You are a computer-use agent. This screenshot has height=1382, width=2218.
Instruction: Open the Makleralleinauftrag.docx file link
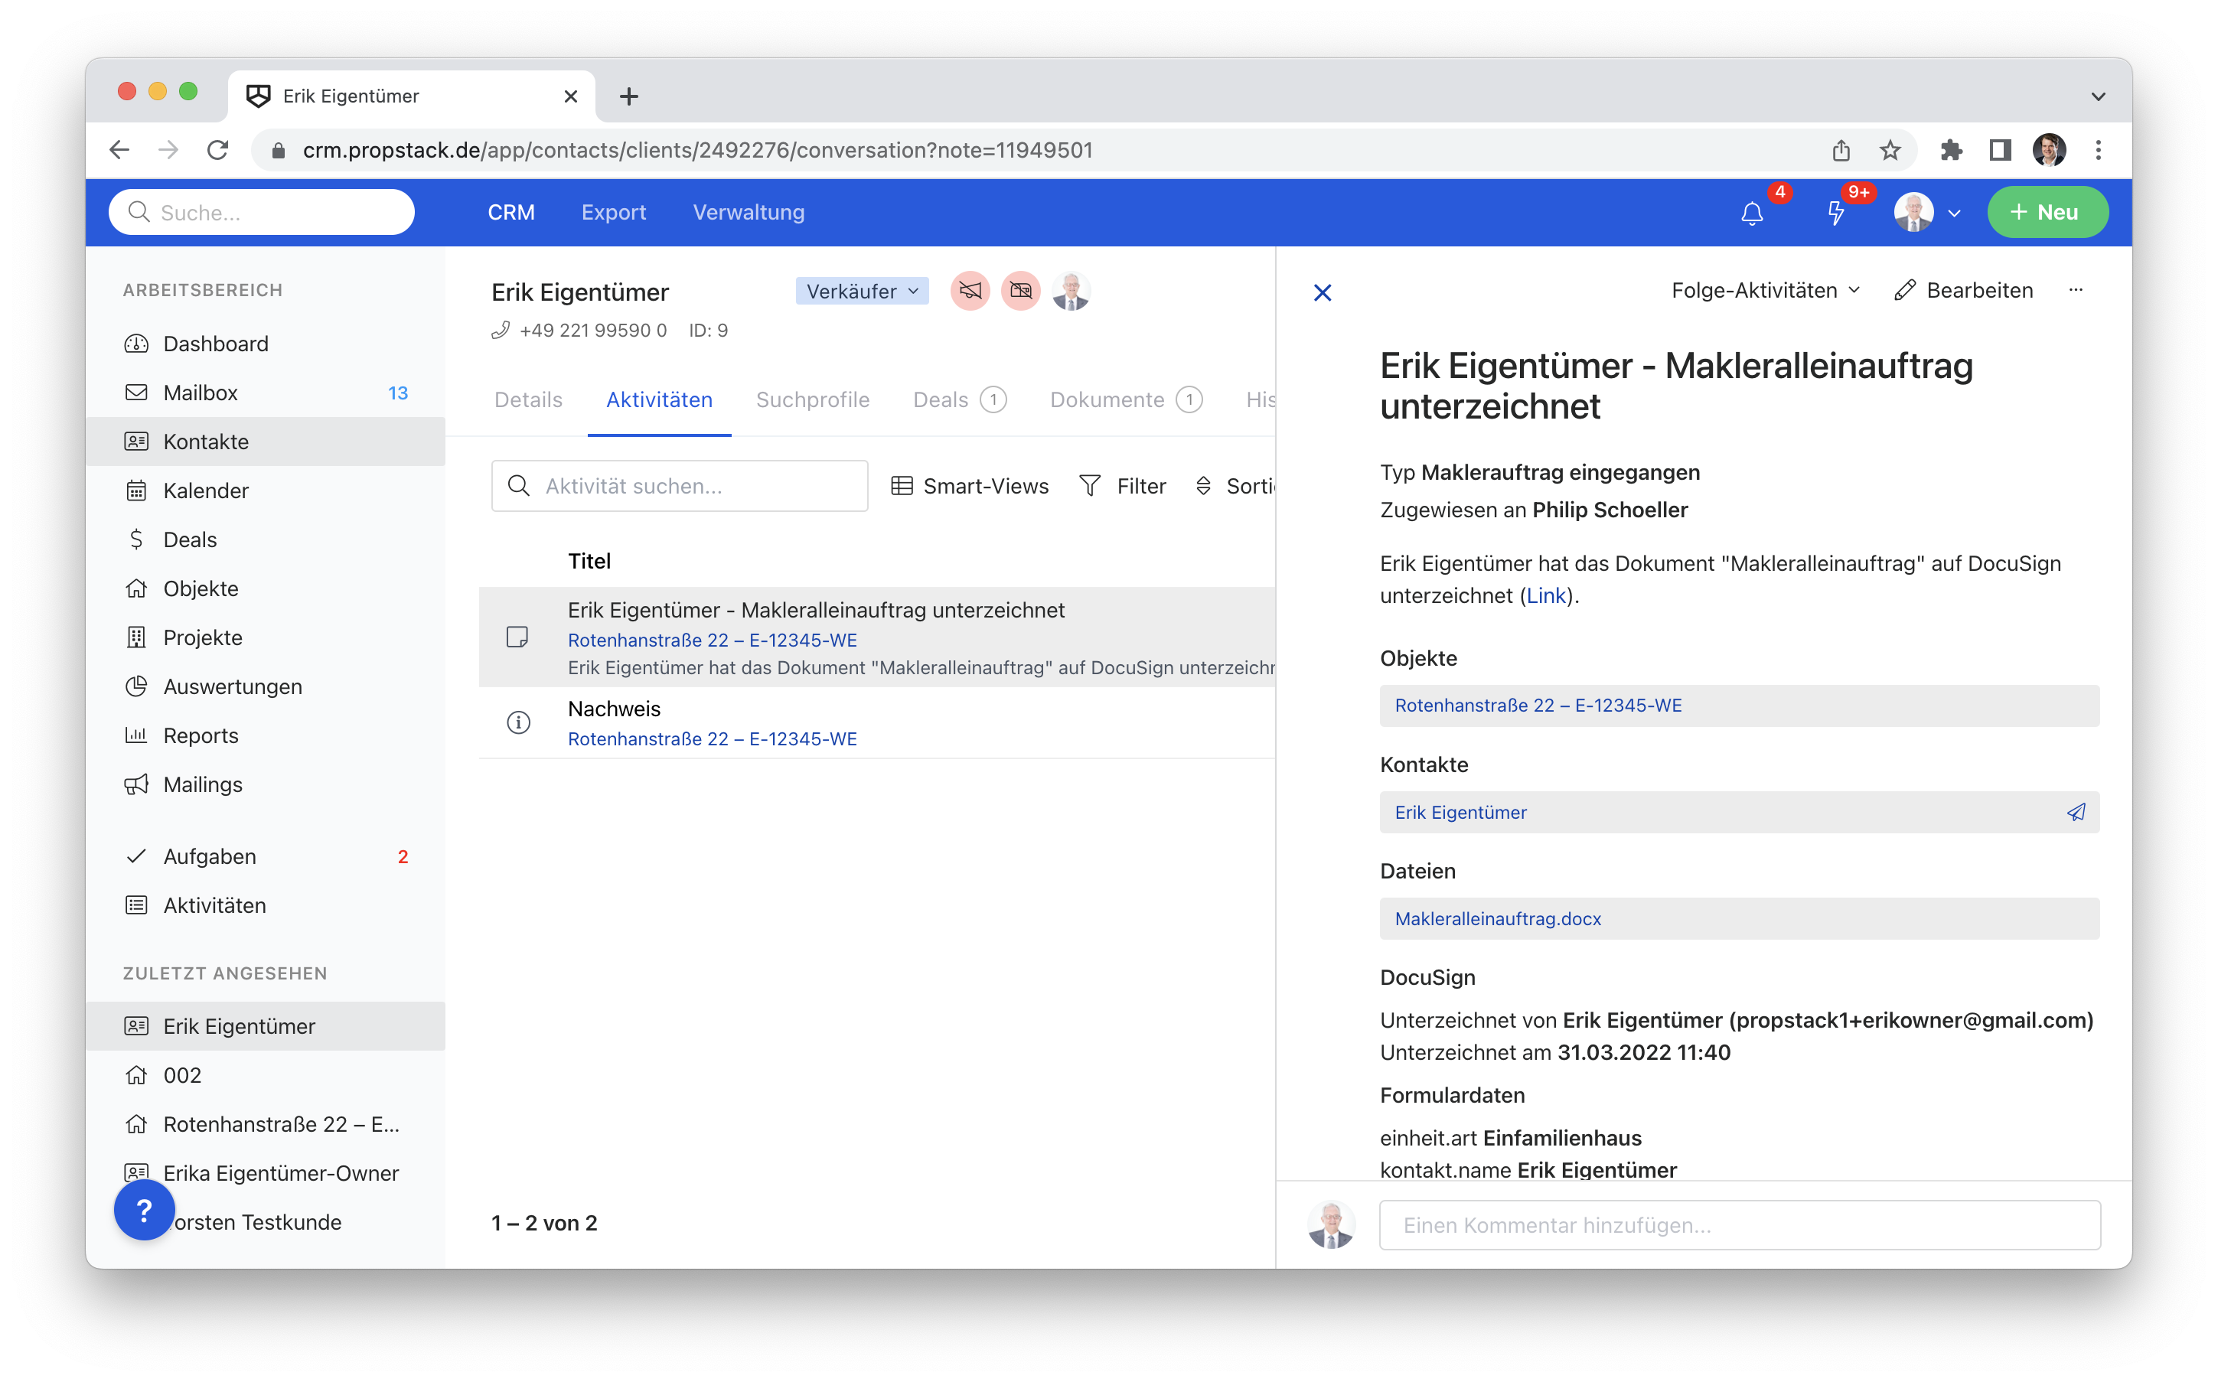pos(1497,918)
